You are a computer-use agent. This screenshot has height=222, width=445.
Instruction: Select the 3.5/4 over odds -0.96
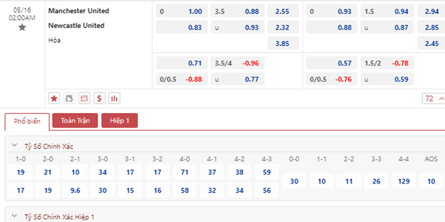click(x=238, y=63)
